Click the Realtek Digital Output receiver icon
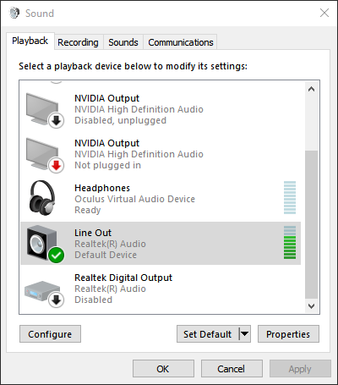 (x=44, y=294)
